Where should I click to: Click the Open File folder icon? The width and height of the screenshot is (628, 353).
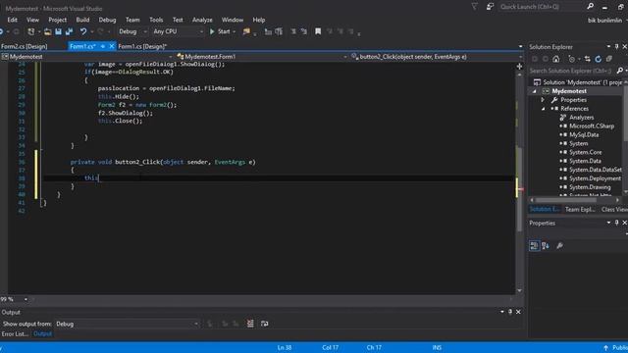[x=48, y=31]
